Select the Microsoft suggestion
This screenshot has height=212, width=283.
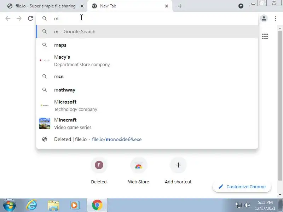pos(147,105)
